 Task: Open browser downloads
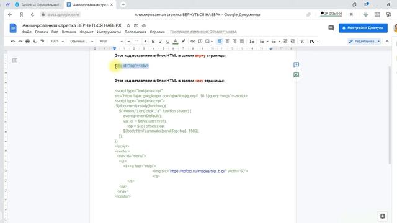tap(365, 15)
